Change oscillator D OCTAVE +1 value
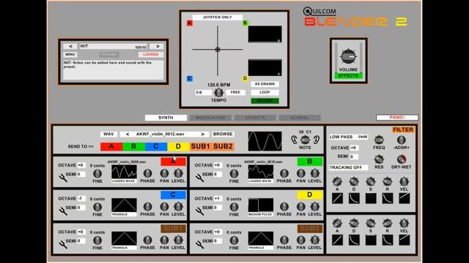This screenshot has width=469, height=263. [x=218, y=199]
